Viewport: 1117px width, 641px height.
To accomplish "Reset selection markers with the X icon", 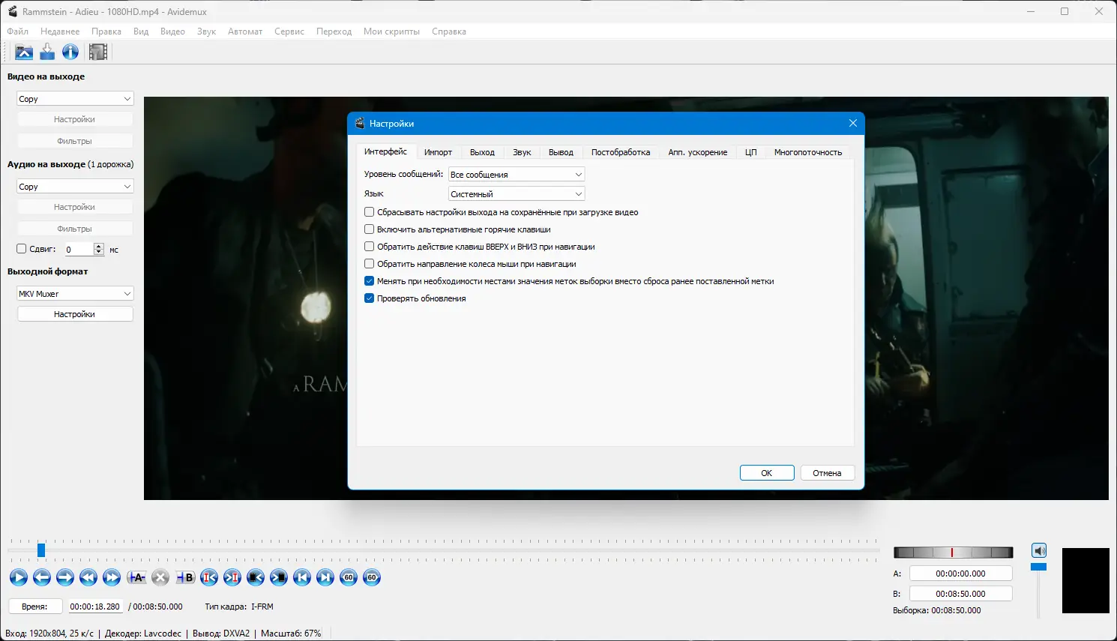I will coord(160,577).
